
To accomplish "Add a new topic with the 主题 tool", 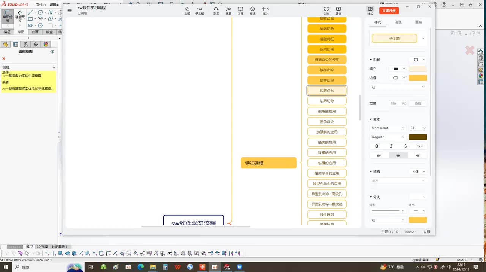I will pyautogui.click(x=187, y=11).
